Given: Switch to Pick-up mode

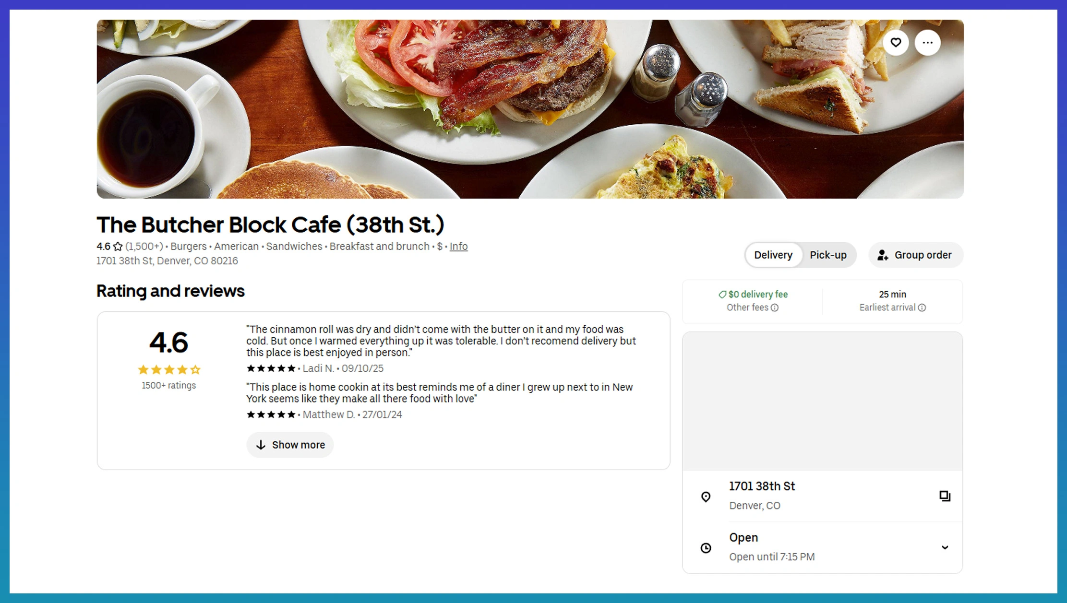Looking at the screenshot, I should (x=828, y=255).
